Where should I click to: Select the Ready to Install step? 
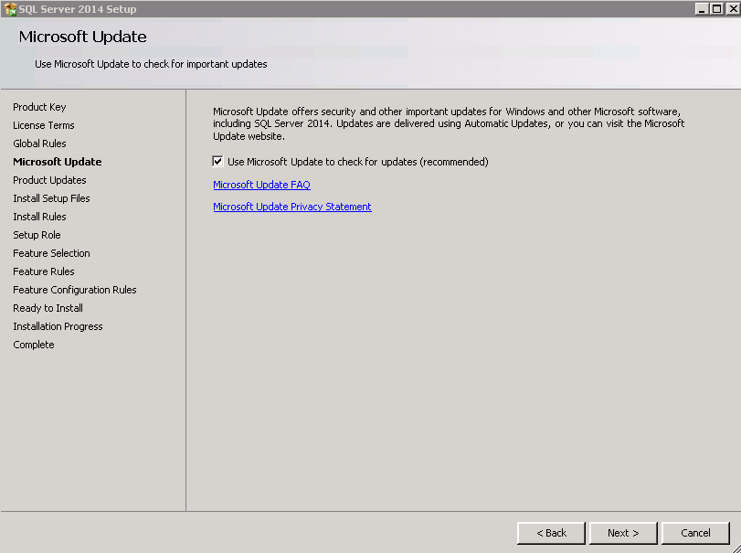coord(48,308)
